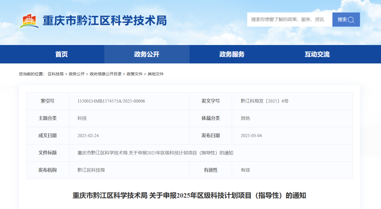Click the 其他文件 breadcrumb link
This screenshot has width=381, height=209.
156,74
